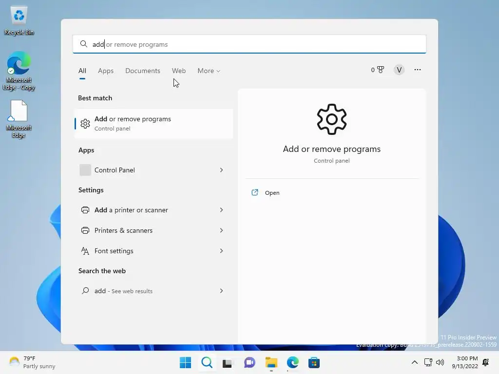Click the volume speaker icon in tray
The width and height of the screenshot is (499, 374).
440,362
